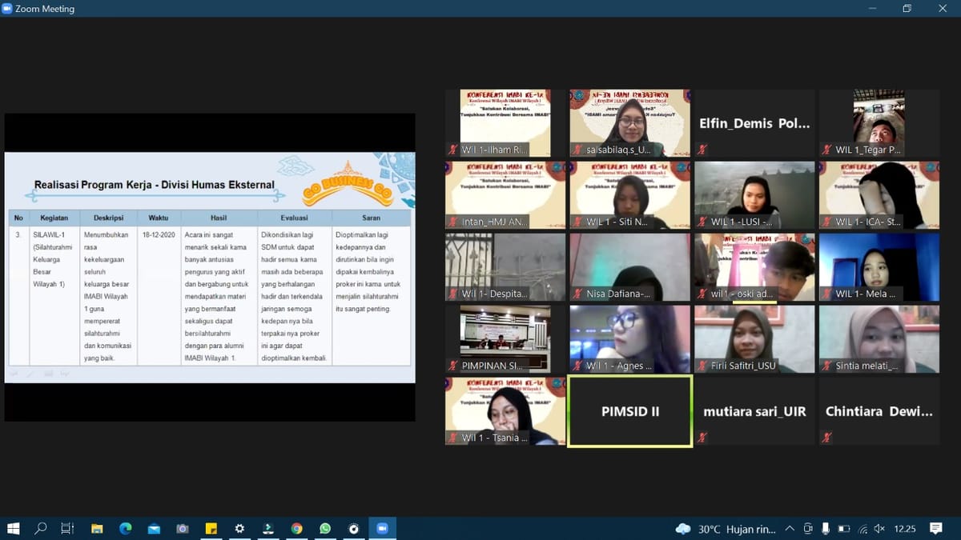Open Task View on the taskbar

pyautogui.click(x=67, y=529)
